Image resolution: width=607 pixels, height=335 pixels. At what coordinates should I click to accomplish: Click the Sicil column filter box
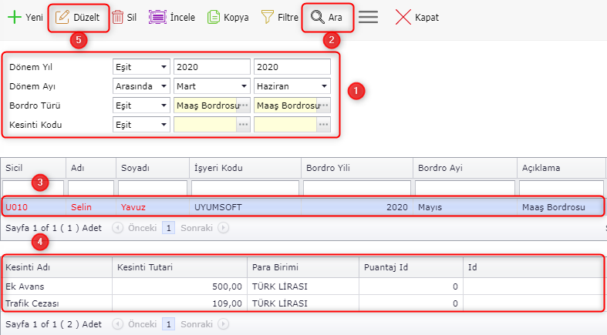[32, 188]
